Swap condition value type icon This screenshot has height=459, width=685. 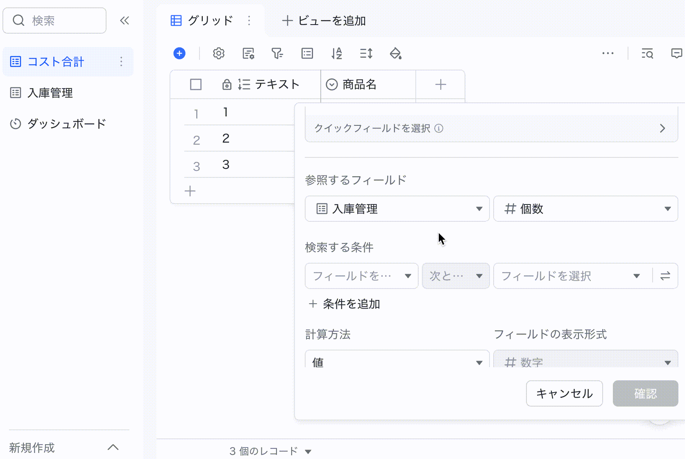pos(665,276)
